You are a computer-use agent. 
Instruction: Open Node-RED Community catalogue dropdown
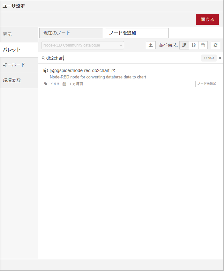[83, 45]
